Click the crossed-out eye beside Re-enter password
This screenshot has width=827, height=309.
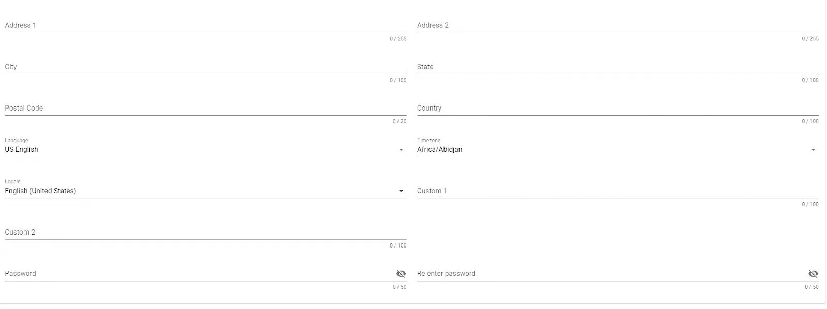813,274
